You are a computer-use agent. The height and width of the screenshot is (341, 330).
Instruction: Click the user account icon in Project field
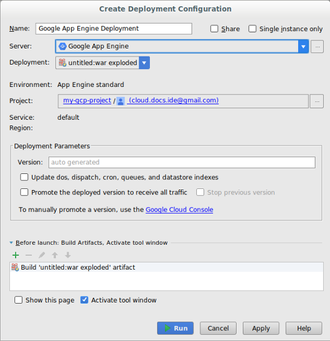(121, 101)
